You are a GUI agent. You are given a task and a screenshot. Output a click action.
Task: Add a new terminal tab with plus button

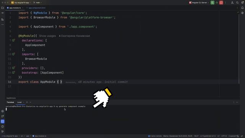(x=27, y=102)
